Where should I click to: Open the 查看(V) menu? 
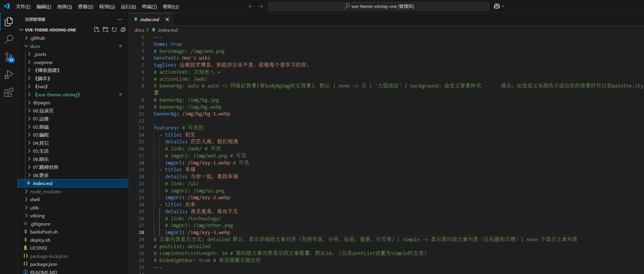point(86,6)
